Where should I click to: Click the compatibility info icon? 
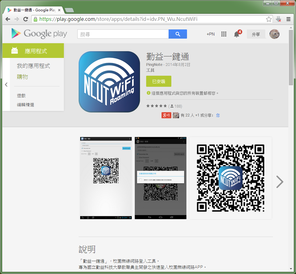point(148,93)
